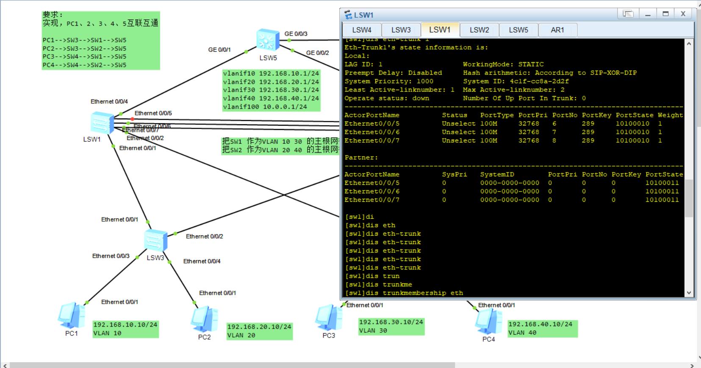The height and width of the screenshot is (368, 701).
Task: Select the vlanif10 192.168.10.1/24 note
Action: (271, 90)
